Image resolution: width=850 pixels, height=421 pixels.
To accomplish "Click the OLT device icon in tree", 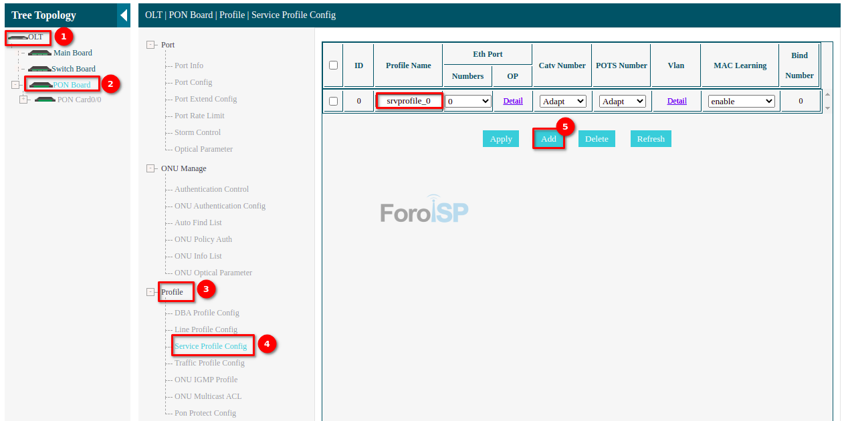I will pyautogui.click(x=17, y=37).
